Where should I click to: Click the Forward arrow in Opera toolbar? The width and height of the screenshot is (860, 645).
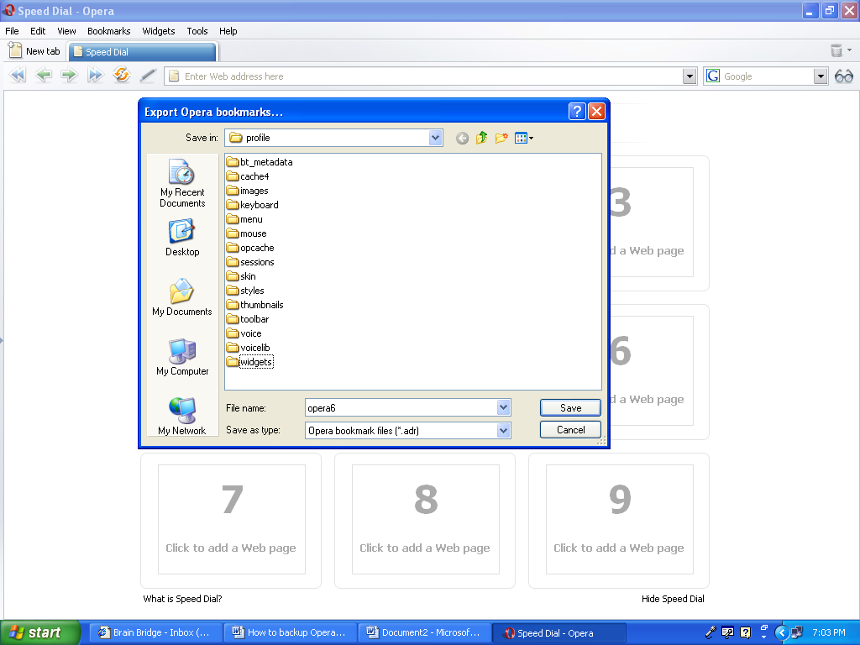point(69,75)
